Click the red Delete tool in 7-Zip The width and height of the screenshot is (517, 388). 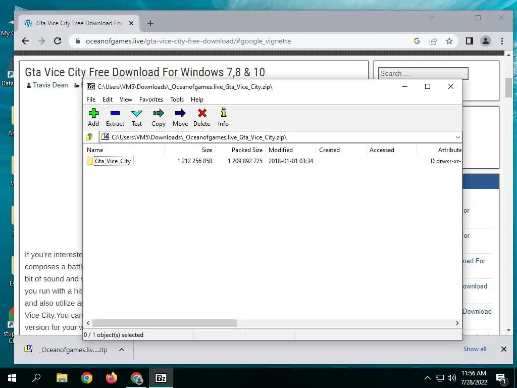click(x=202, y=117)
